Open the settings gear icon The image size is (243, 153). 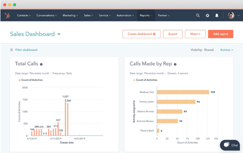point(207,16)
